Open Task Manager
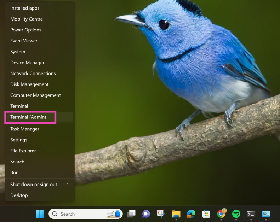Viewport: 280px width, 222px height. [x=40, y=129]
